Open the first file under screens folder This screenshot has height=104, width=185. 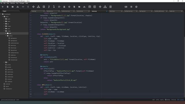(x=14, y=38)
